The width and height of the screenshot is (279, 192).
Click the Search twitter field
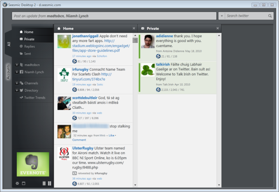click(247, 16)
